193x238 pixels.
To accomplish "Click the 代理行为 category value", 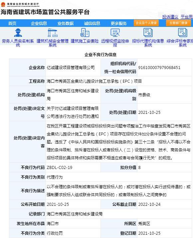I will pos(55,177).
